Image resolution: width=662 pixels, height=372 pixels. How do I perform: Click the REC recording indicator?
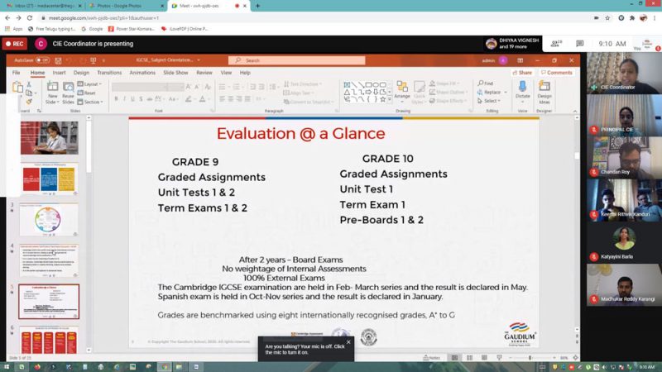pyautogui.click(x=15, y=44)
